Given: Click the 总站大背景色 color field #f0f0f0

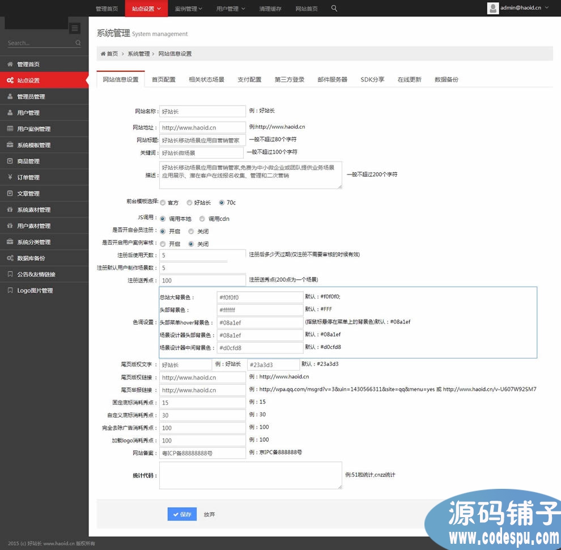Looking at the screenshot, I should click(260, 297).
